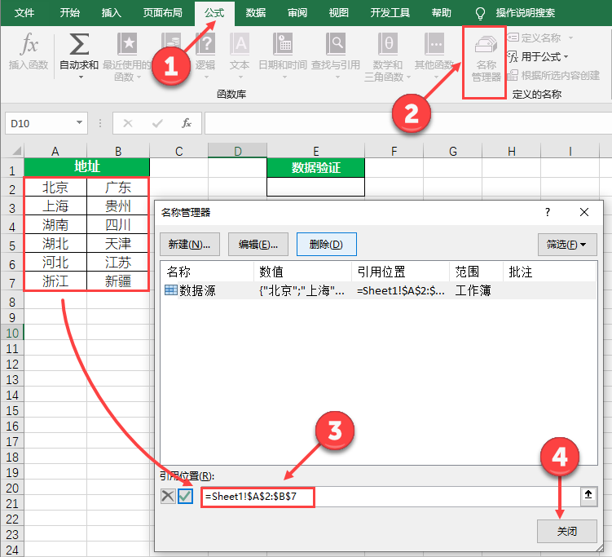Open the 筛选 filter dropdown
The image size is (612, 557).
click(x=566, y=244)
